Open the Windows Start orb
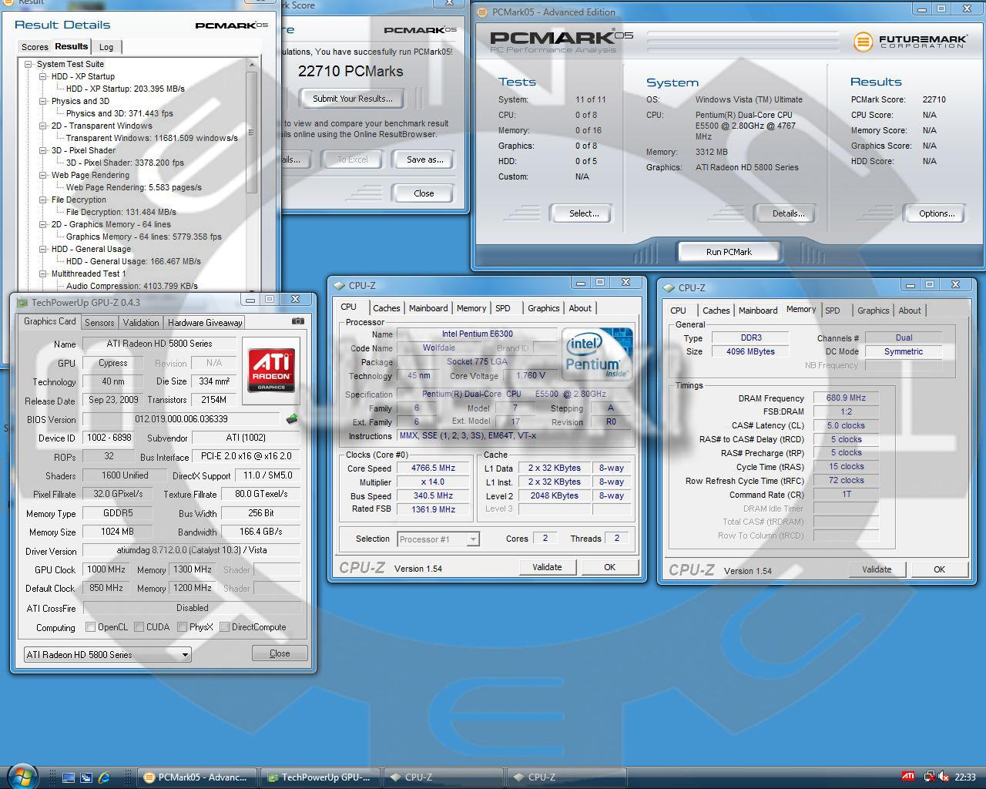 point(22,776)
